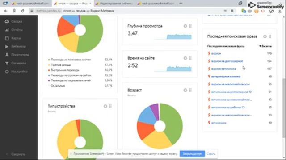Open a new browser tab with plus

point(181,3)
